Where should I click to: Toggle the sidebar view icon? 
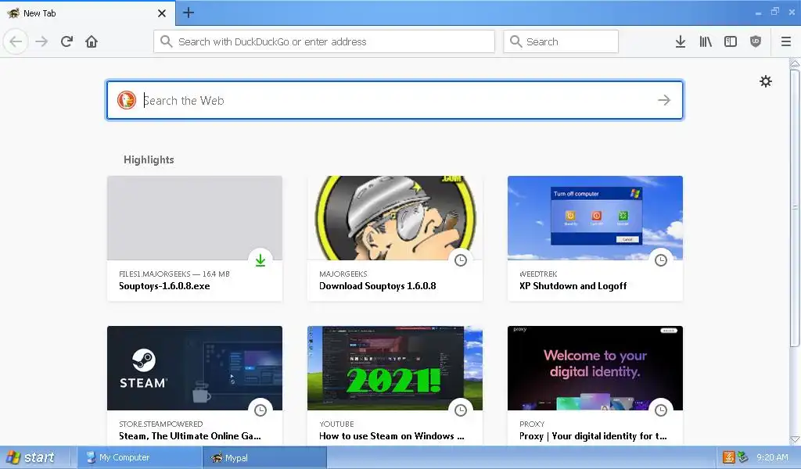[x=731, y=41]
